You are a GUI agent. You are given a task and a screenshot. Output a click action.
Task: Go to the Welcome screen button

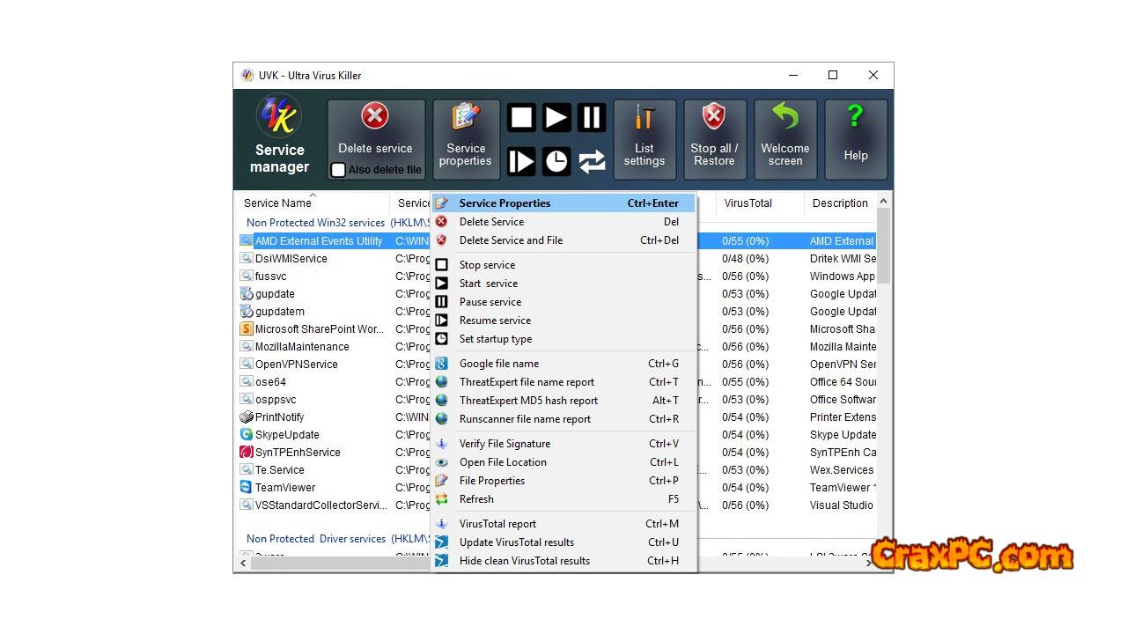click(x=784, y=140)
